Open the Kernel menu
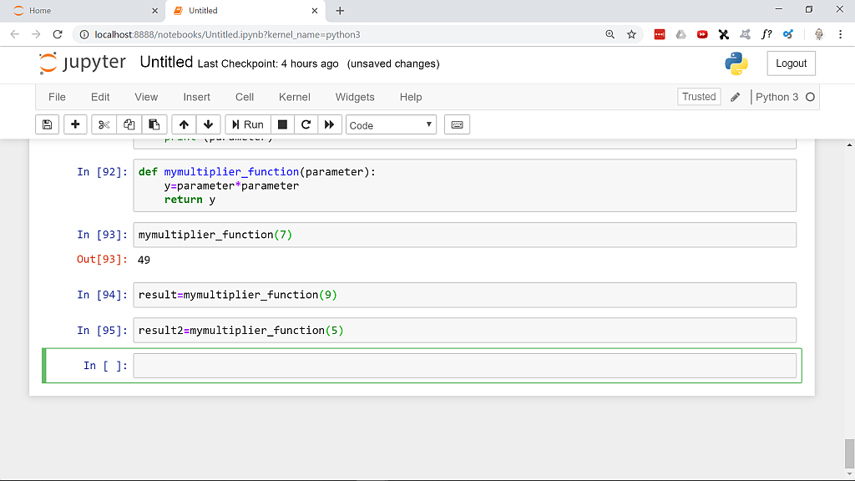 (295, 97)
